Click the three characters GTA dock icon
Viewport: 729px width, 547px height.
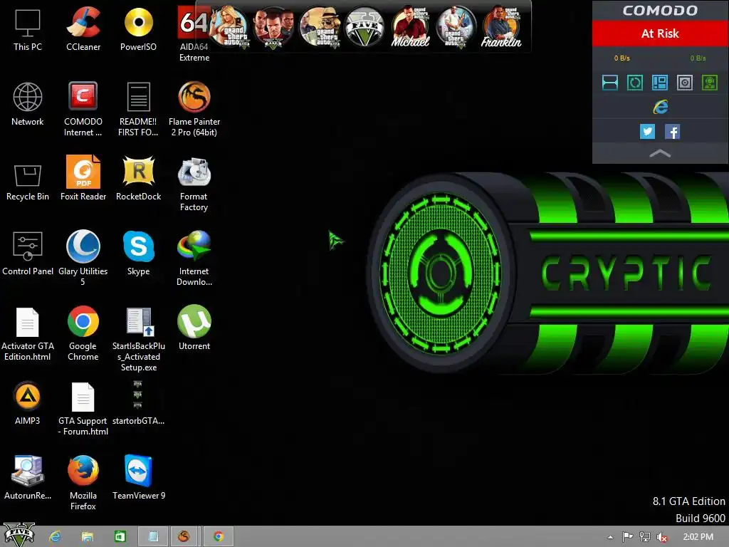[273, 26]
